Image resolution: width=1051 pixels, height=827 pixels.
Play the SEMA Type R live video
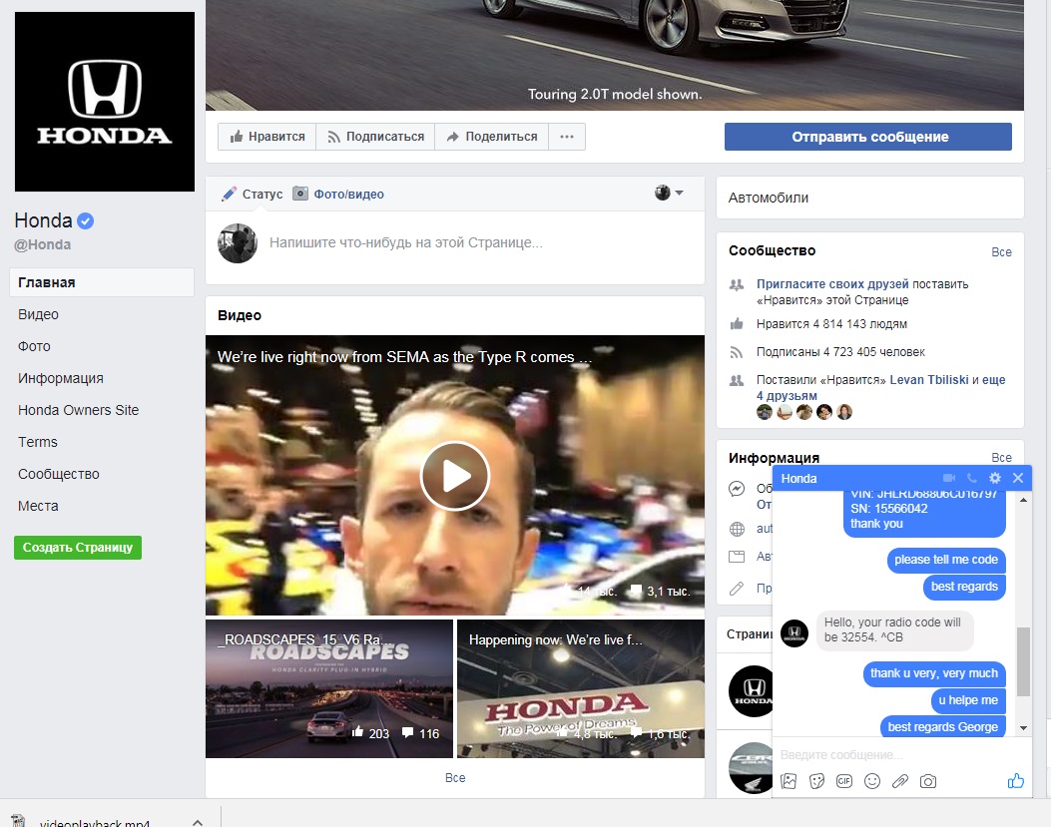tap(455, 476)
